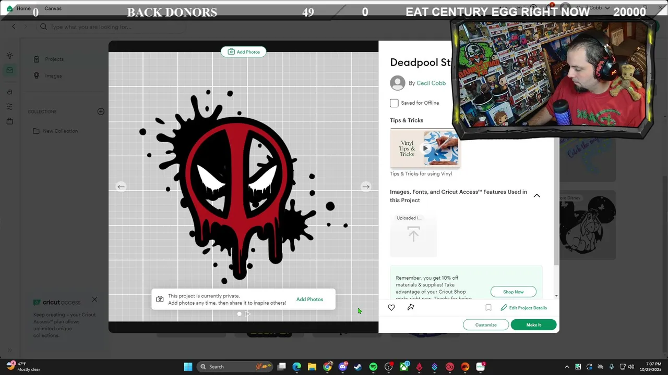Open the Xbox app from taskbar

click(404, 367)
